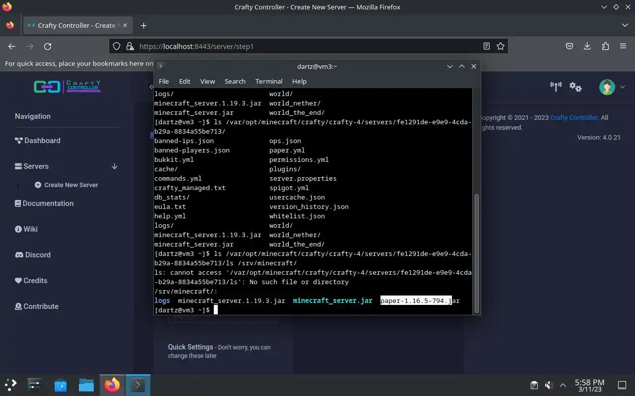This screenshot has width=635, height=396.
Task: Open terminal File menu
Action: click(x=164, y=81)
